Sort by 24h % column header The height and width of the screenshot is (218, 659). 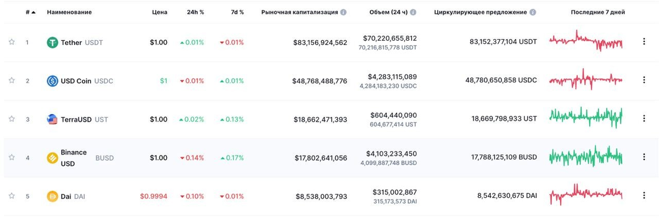tap(196, 12)
